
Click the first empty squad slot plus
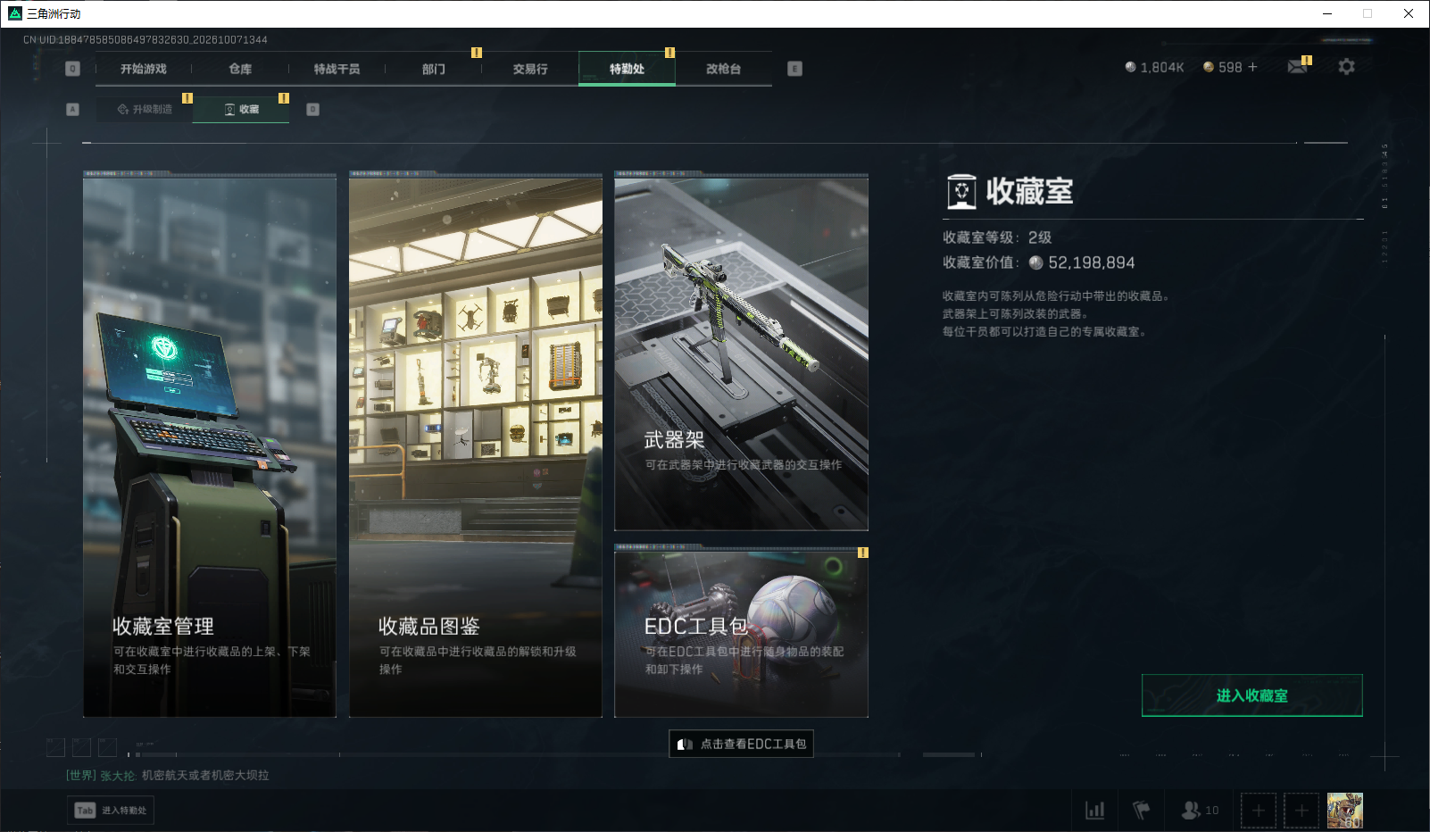click(x=1259, y=811)
